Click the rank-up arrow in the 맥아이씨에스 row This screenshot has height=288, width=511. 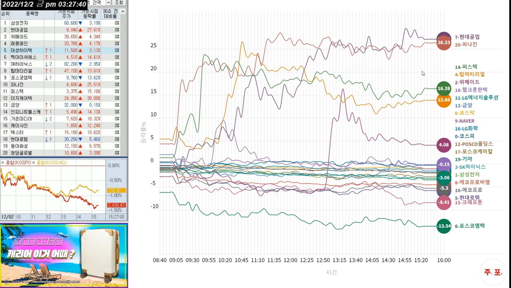47,57
